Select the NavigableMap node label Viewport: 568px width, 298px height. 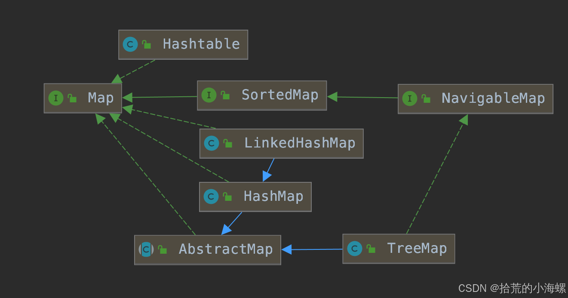(x=493, y=98)
